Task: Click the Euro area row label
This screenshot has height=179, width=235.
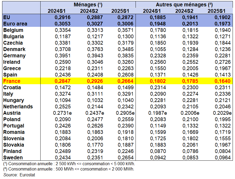Action: (15, 24)
